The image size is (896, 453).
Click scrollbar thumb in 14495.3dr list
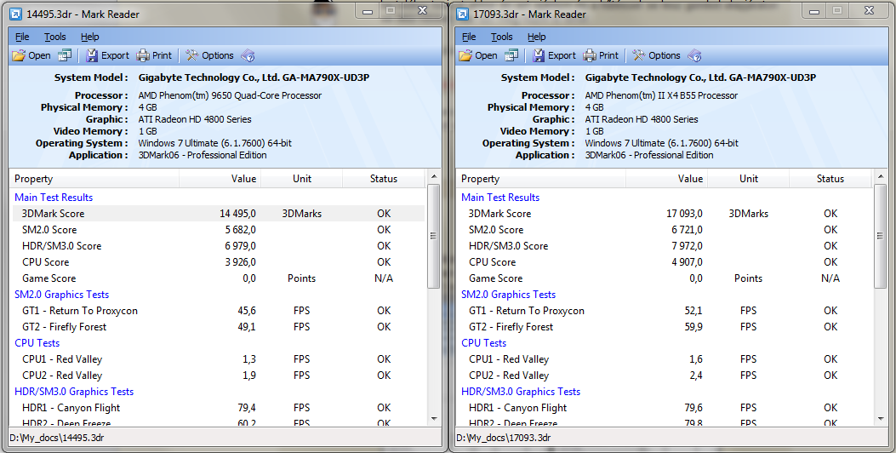(434, 236)
